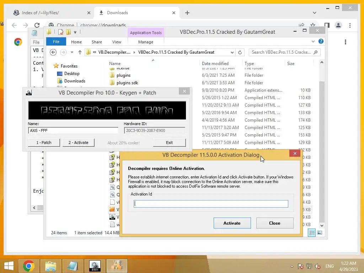The image size is (364, 273).
Task: Reload the page in Chrome
Action: click(x=37, y=25)
